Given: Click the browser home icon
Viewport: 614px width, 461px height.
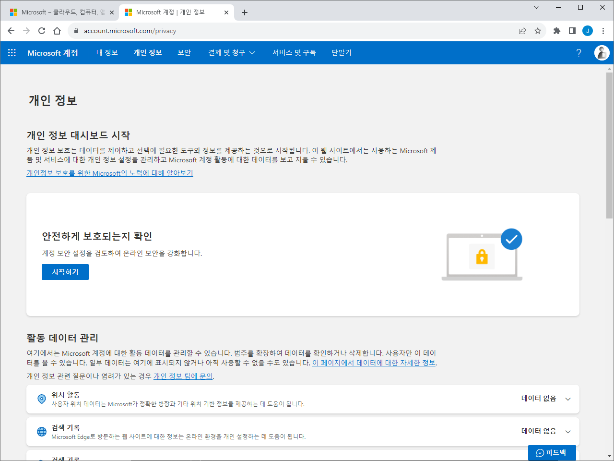Looking at the screenshot, I should pos(57,31).
